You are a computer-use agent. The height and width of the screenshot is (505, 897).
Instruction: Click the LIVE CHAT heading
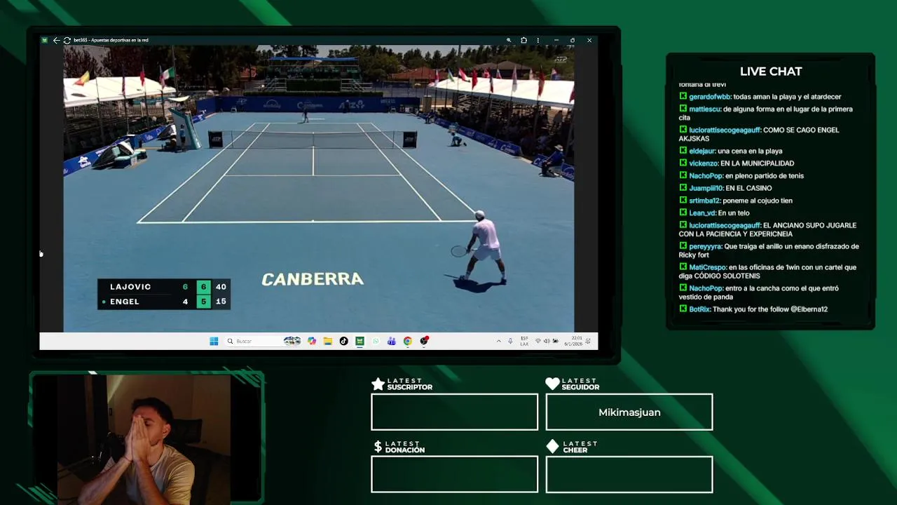coord(771,72)
